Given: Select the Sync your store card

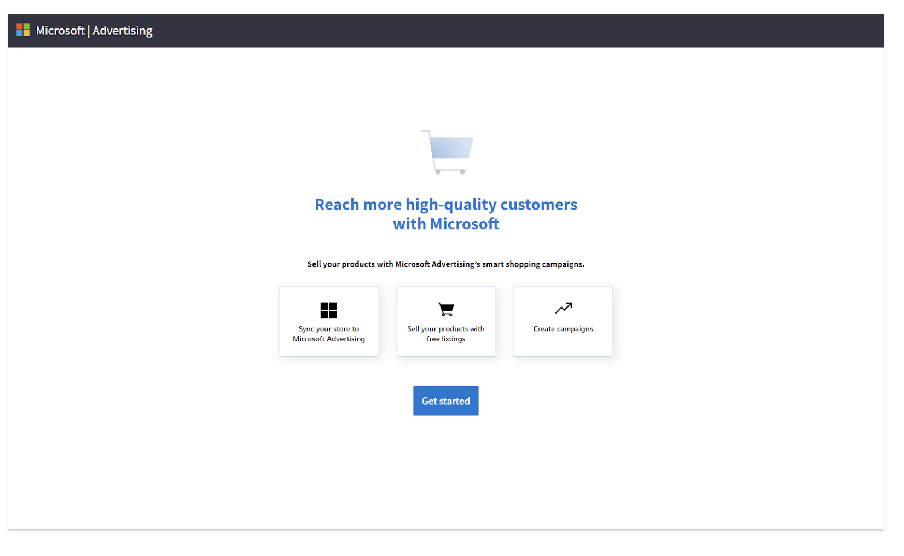Looking at the screenshot, I should click(329, 321).
